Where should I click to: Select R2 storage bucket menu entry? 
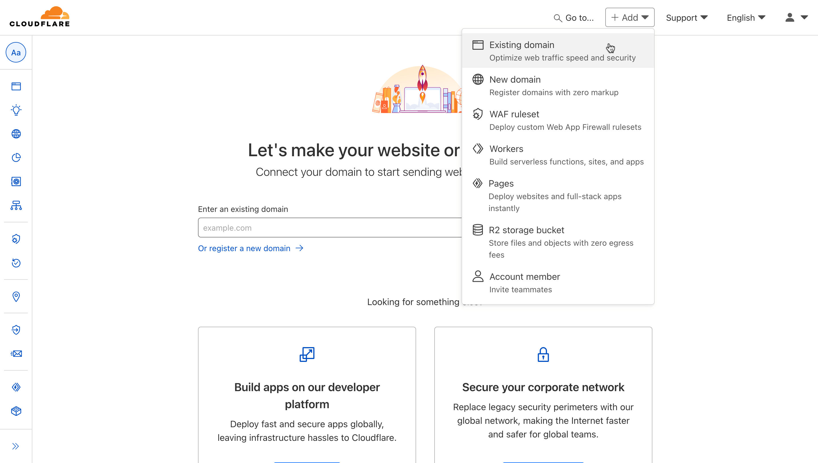tap(558, 242)
